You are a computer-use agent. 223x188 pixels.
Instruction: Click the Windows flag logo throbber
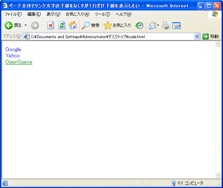(x=215, y=14)
